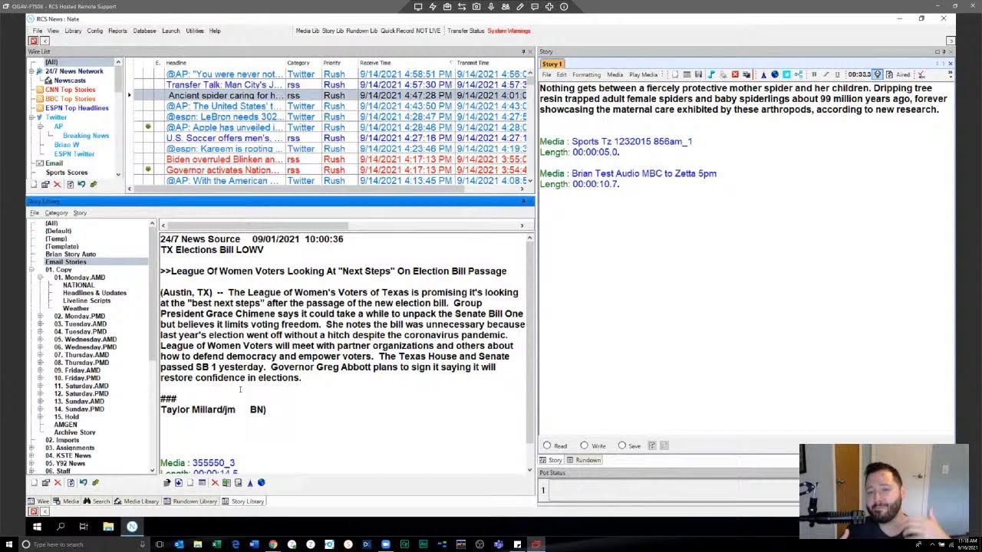Select the Write radio button
This screenshot has height=552, width=982.
[585, 445]
